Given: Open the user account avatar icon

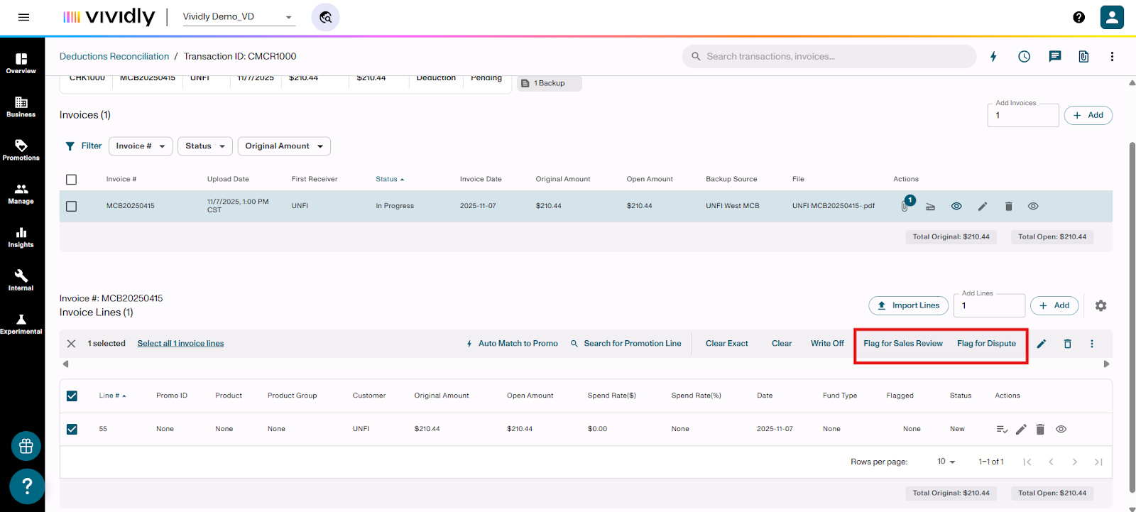Looking at the screenshot, I should (x=1112, y=17).
